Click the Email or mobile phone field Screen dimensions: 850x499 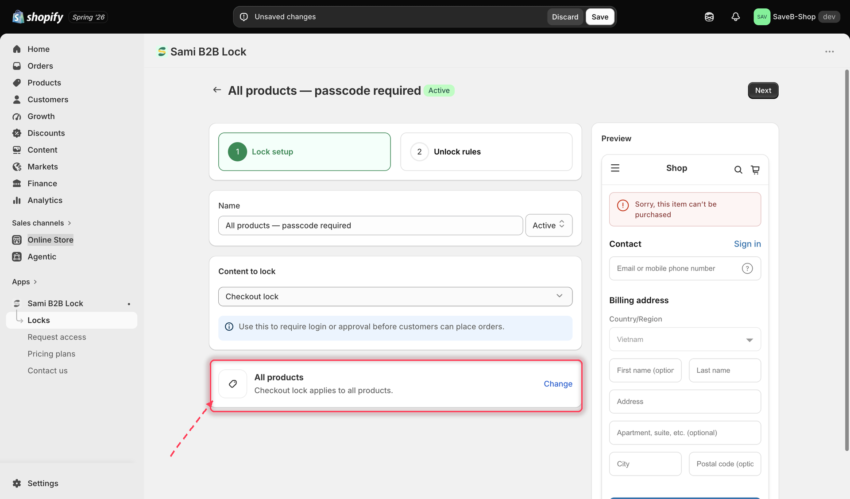click(x=685, y=268)
